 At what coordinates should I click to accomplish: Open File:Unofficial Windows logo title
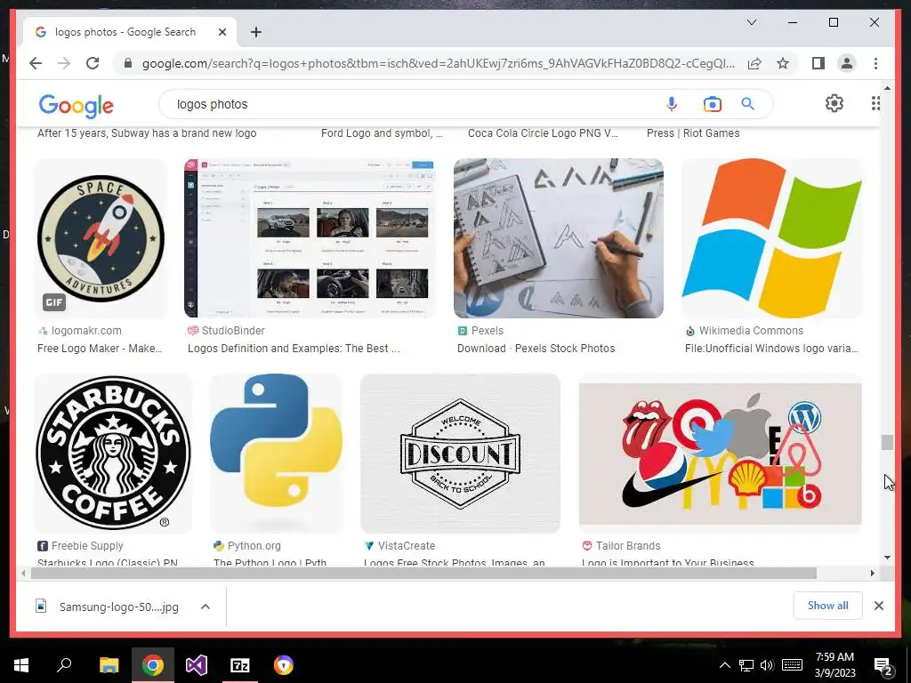(x=771, y=349)
